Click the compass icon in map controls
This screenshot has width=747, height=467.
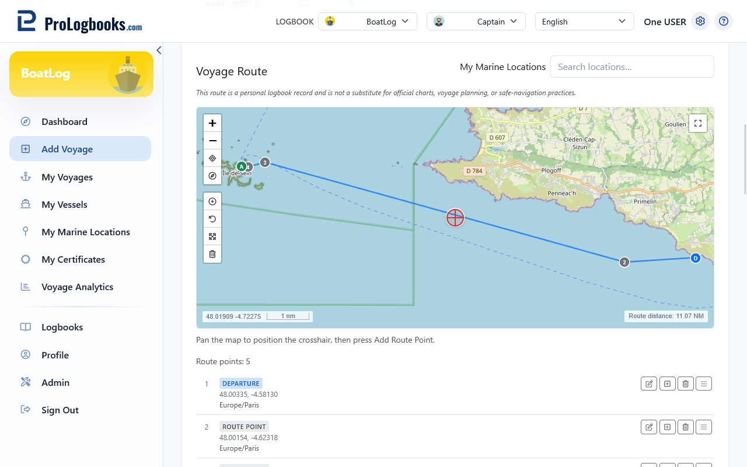click(x=212, y=176)
